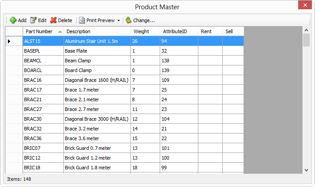Image resolution: width=315 pixels, height=187 pixels.
Task: Click the scrollbar down arrow
Action: (x=307, y=170)
